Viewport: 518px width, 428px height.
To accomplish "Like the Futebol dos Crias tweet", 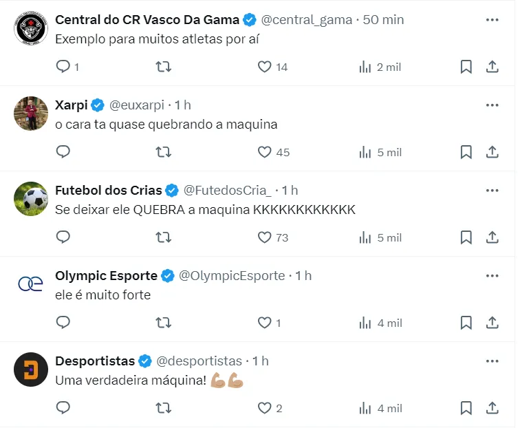I will click(265, 237).
